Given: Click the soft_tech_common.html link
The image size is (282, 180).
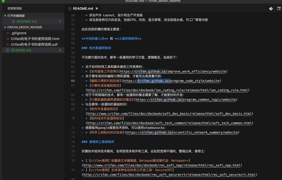Looking at the screenshot, I should [x=169, y=123].
